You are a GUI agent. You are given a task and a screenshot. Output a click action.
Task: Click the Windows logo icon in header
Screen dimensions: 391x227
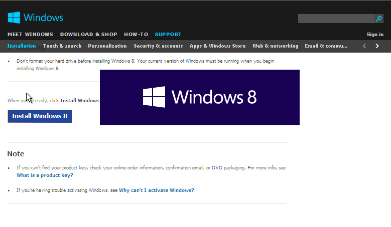pos(14,18)
